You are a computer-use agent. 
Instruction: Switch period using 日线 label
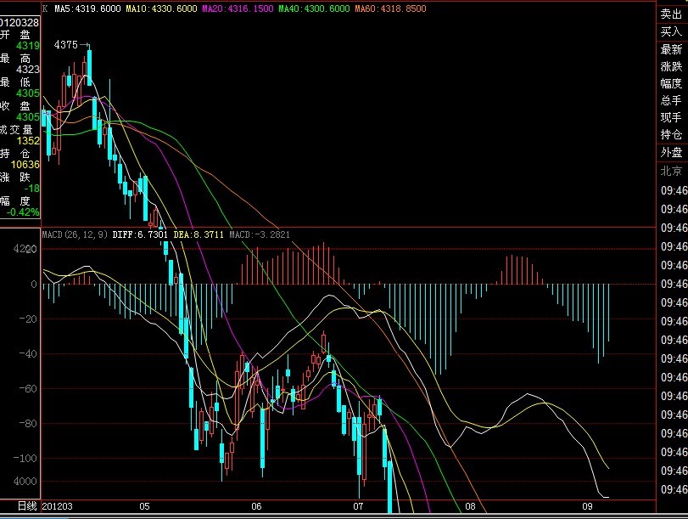27,505
